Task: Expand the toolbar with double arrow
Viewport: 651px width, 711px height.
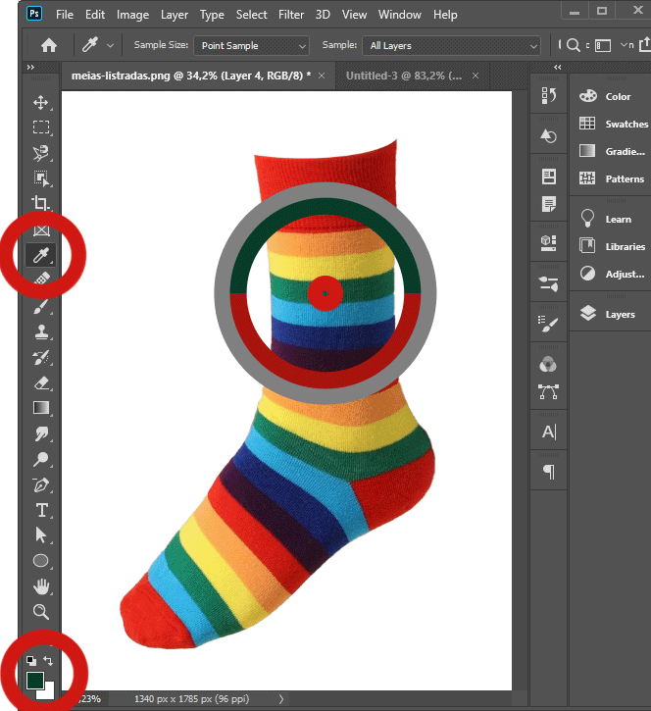Action: point(30,67)
